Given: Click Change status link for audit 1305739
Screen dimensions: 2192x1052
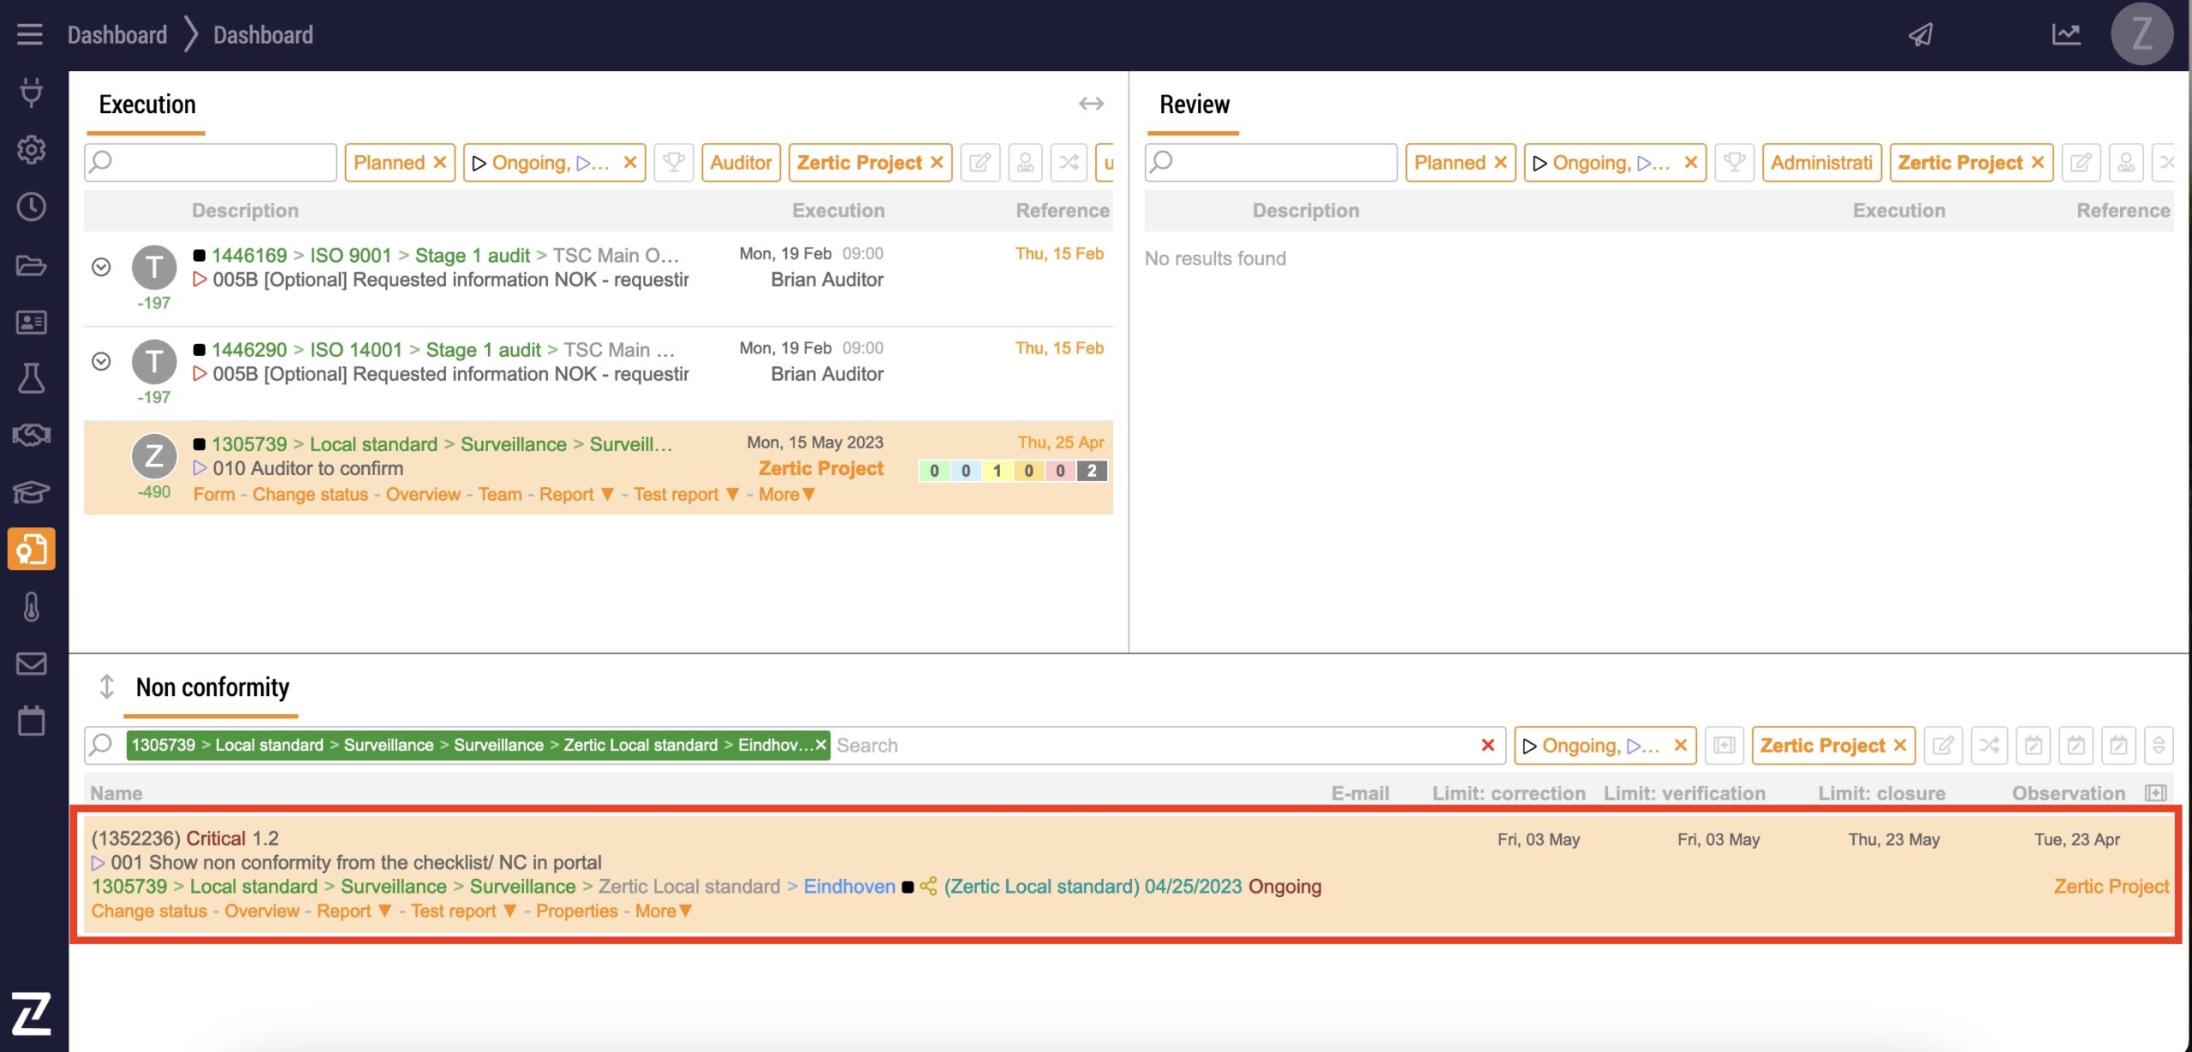Looking at the screenshot, I should pos(310,494).
